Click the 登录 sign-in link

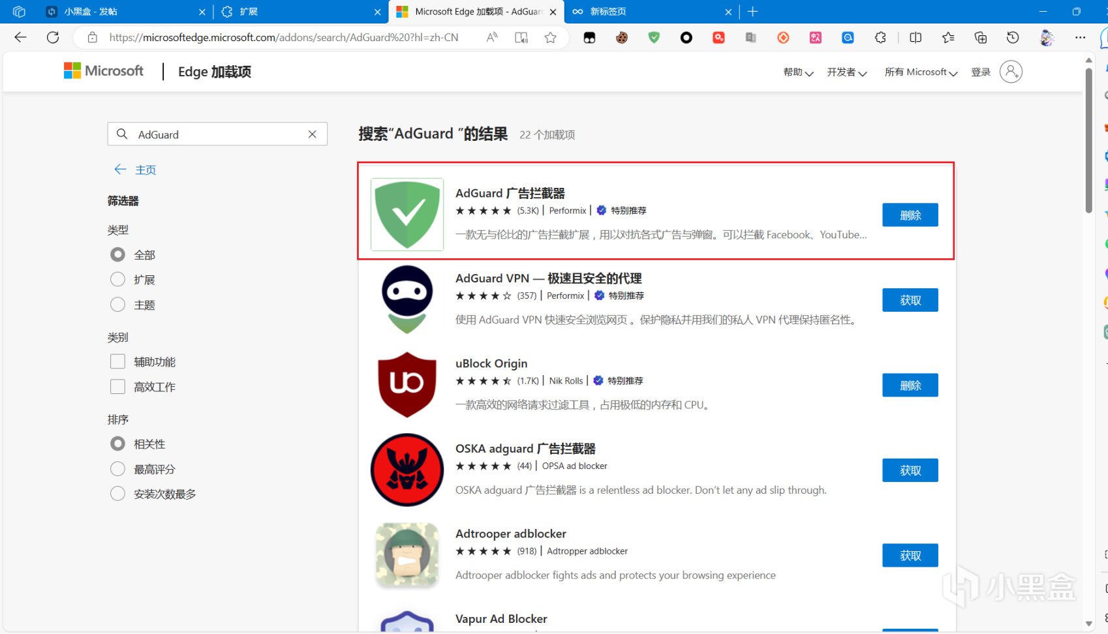(x=981, y=72)
